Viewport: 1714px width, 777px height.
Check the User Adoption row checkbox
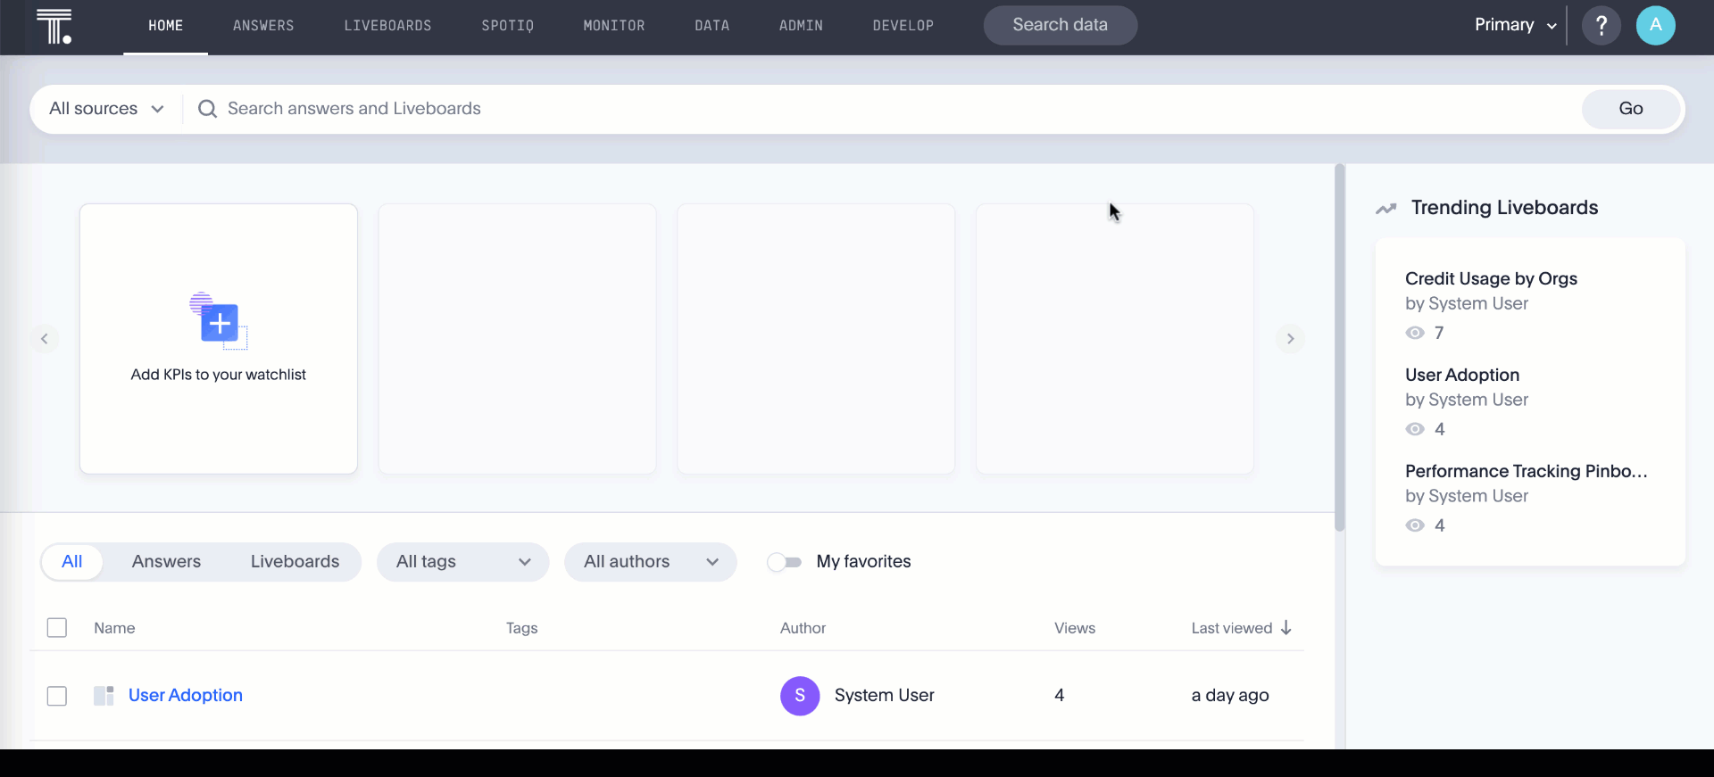click(57, 696)
